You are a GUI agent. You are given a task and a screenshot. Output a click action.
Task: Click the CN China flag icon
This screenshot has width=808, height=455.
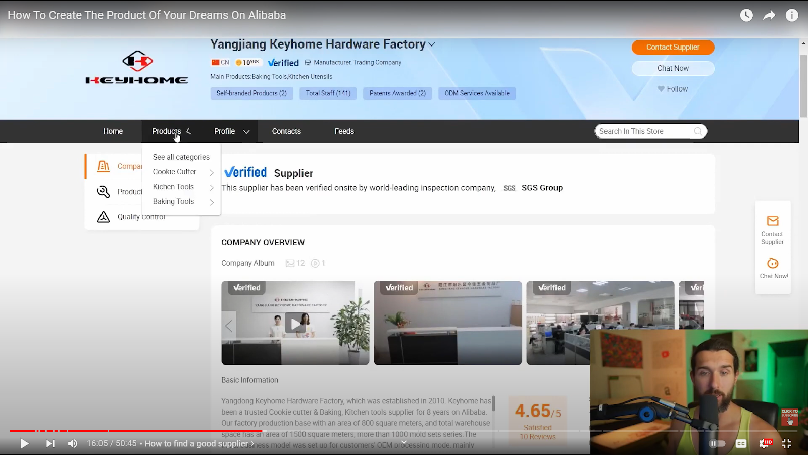tap(215, 62)
